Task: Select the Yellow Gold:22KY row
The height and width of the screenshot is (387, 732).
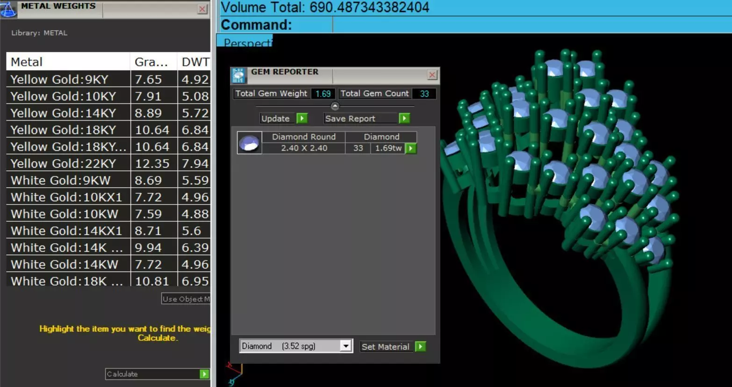Action: (108, 163)
